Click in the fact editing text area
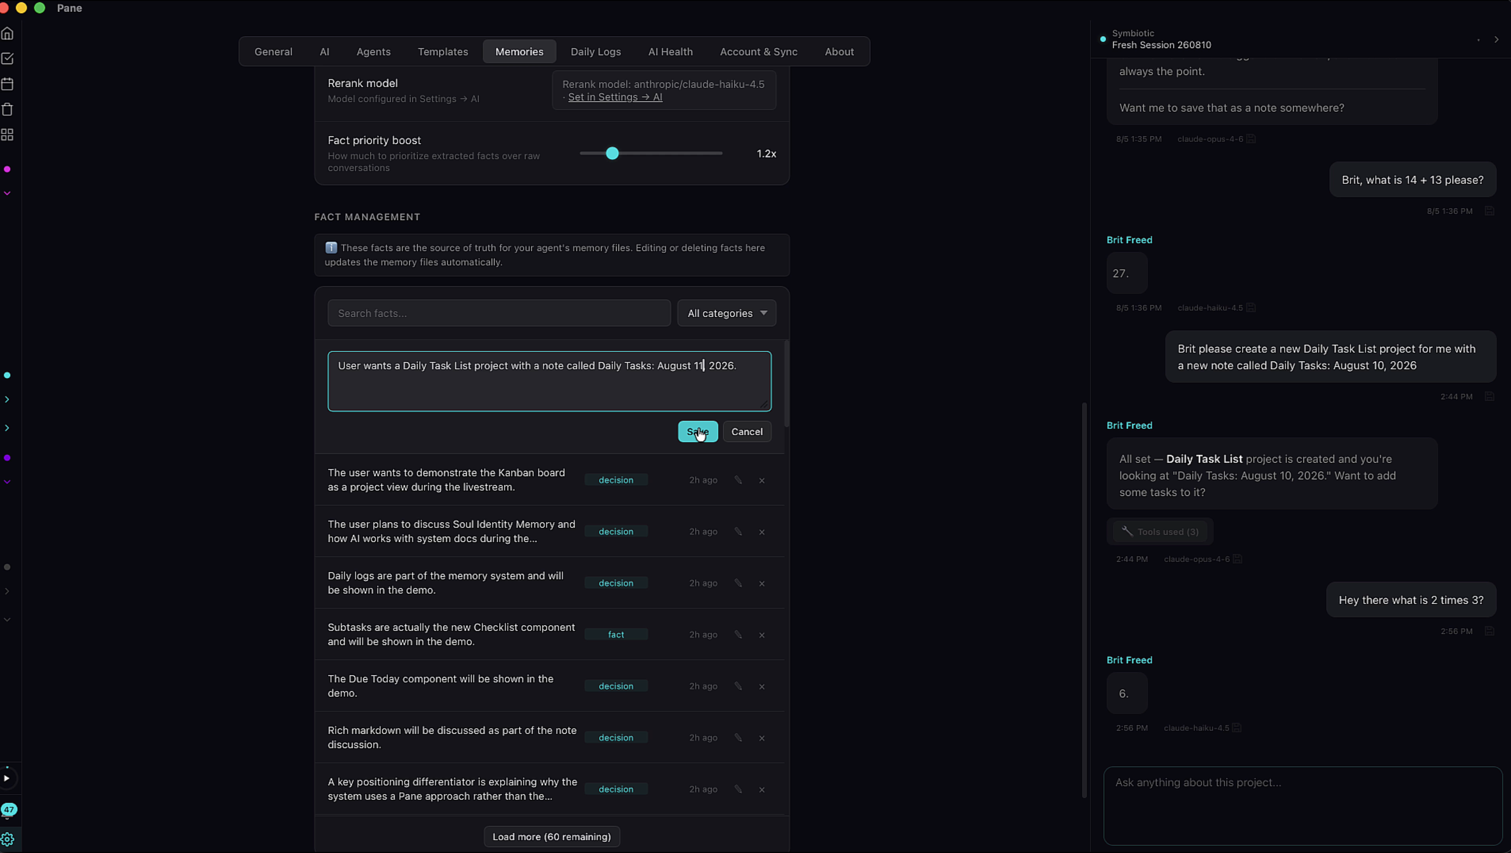This screenshot has width=1511, height=853. pos(550,381)
